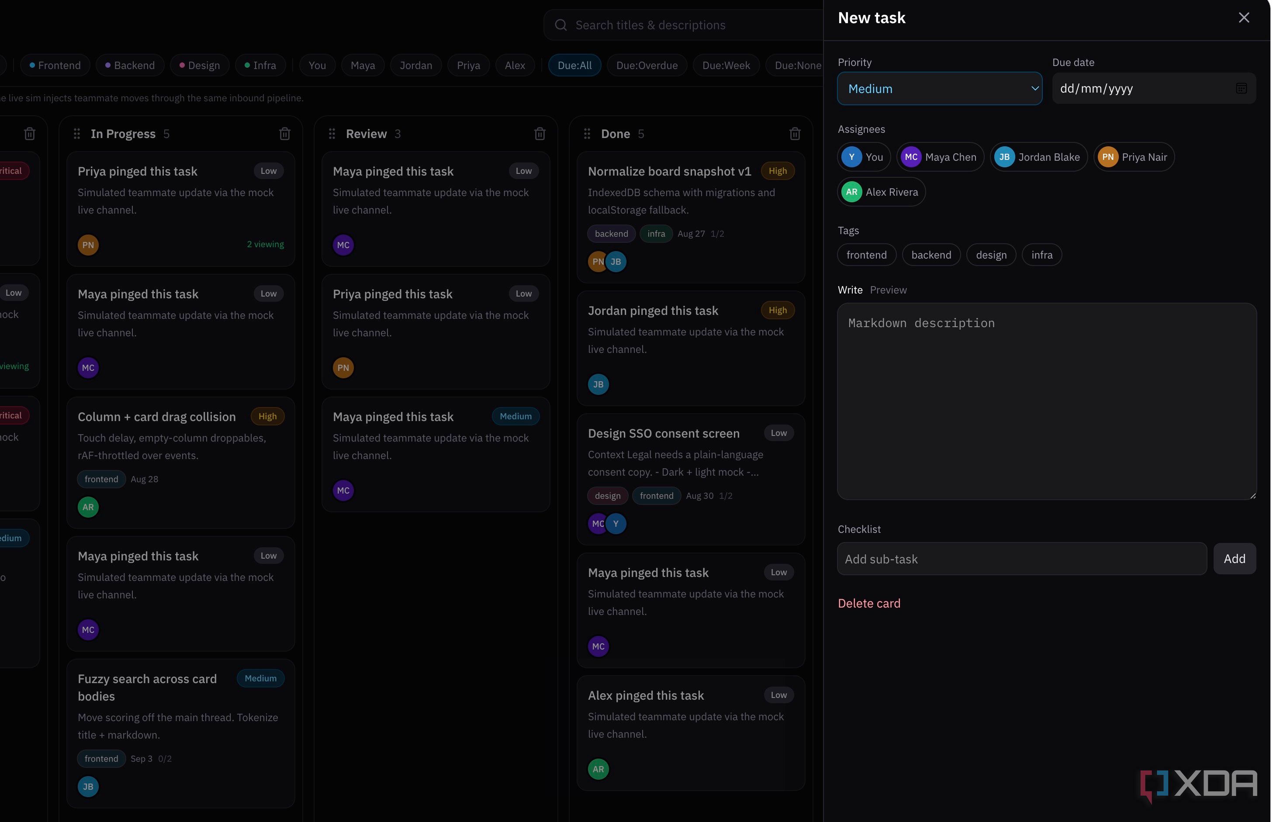Filter tasks assigned to You
This screenshot has width=1273, height=822.
(x=317, y=65)
